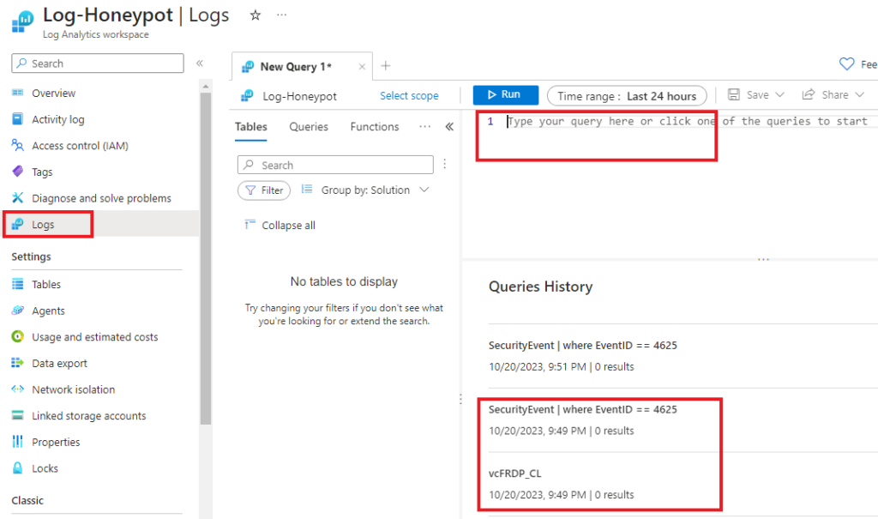Click the sidebar Search field

[98, 63]
